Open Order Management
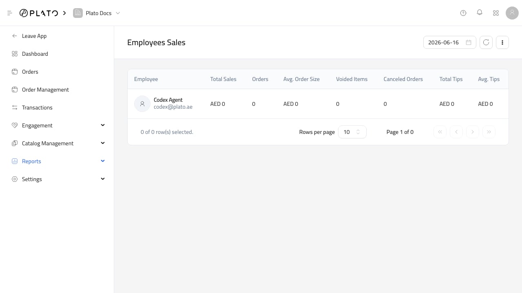The width and height of the screenshot is (522, 293). click(x=45, y=90)
